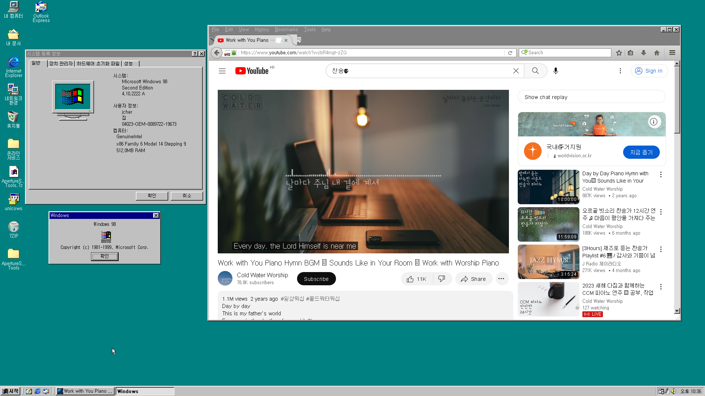Click 확인 in system properties dialog
Viewport: 705px width, 396px height.
(152, 196)
